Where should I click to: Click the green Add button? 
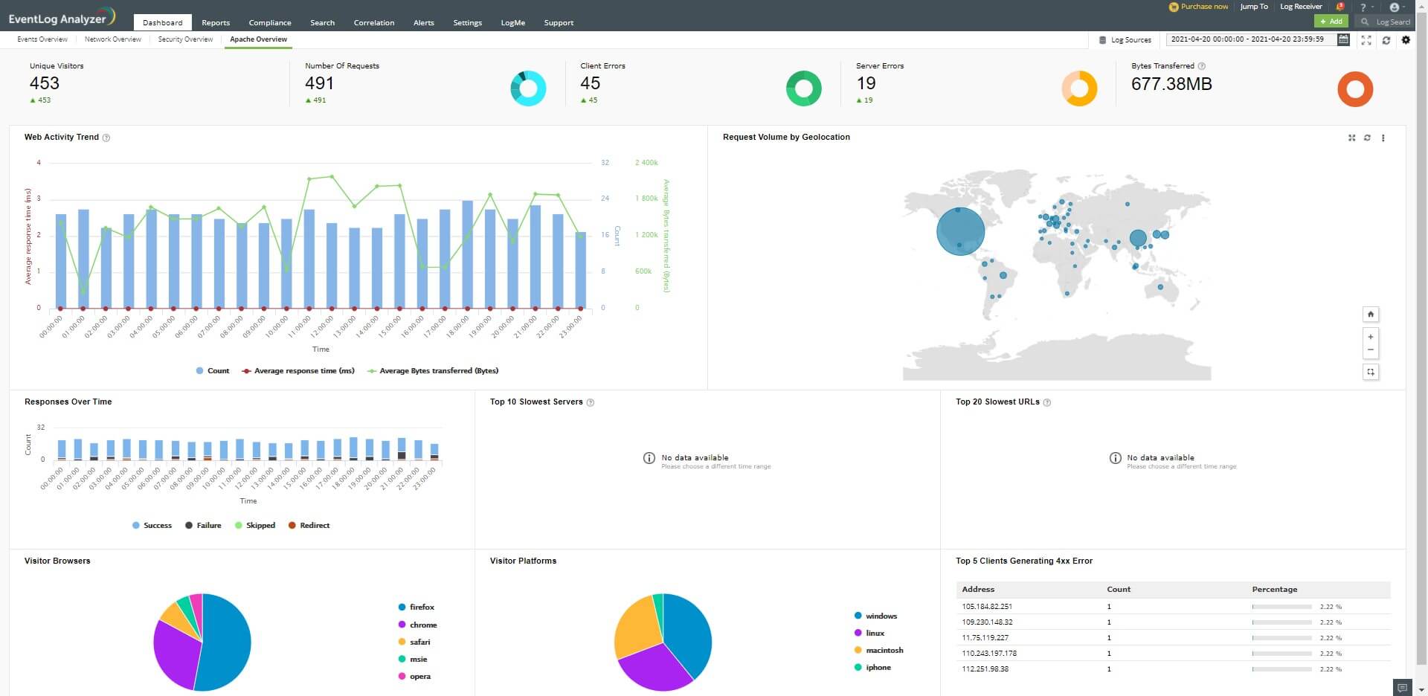[x=1331, y=22]
